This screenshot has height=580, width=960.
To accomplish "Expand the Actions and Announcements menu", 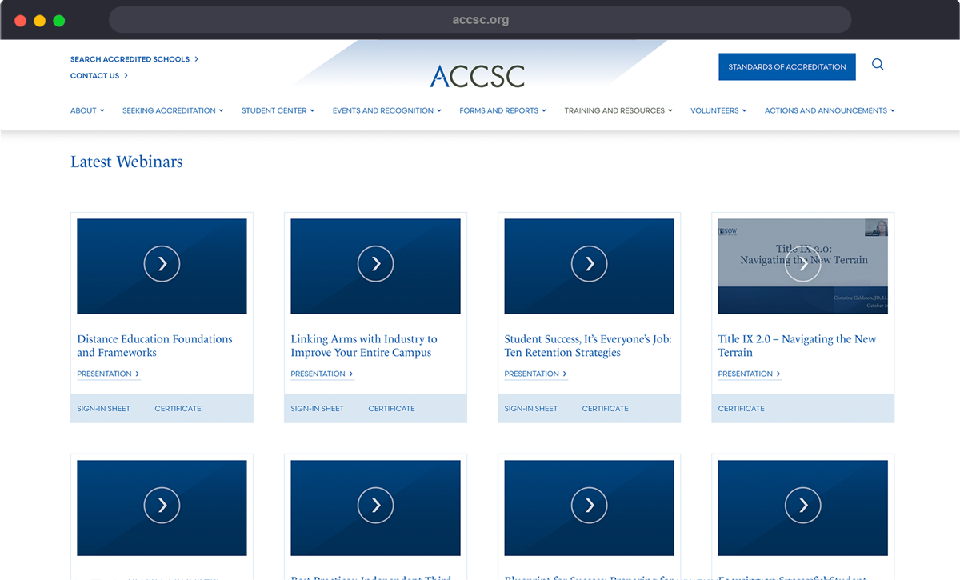I will click(830, 110).
